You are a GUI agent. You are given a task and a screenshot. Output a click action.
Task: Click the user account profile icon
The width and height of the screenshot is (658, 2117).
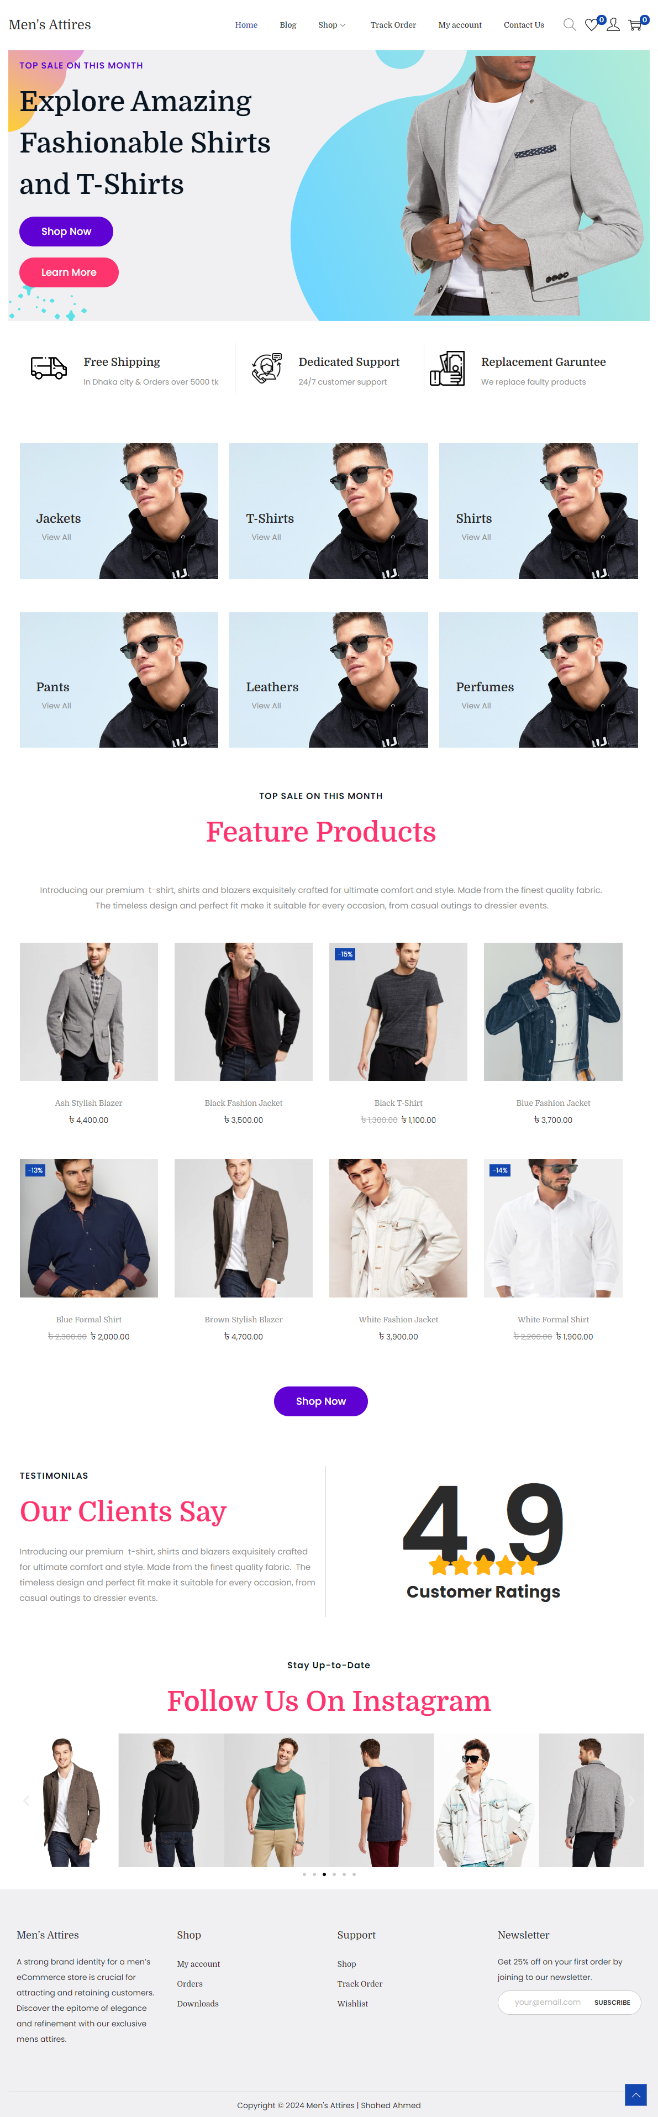pyautogui.click(x=613, y=25)
